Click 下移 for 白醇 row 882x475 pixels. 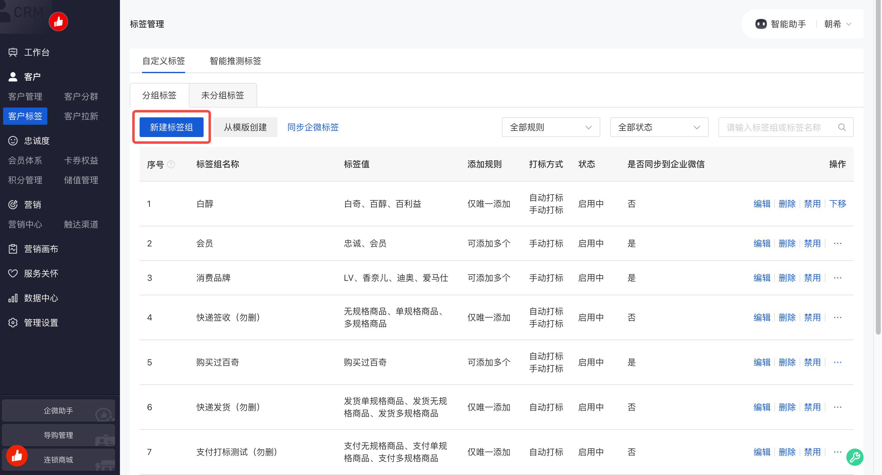tap(837, 204)
